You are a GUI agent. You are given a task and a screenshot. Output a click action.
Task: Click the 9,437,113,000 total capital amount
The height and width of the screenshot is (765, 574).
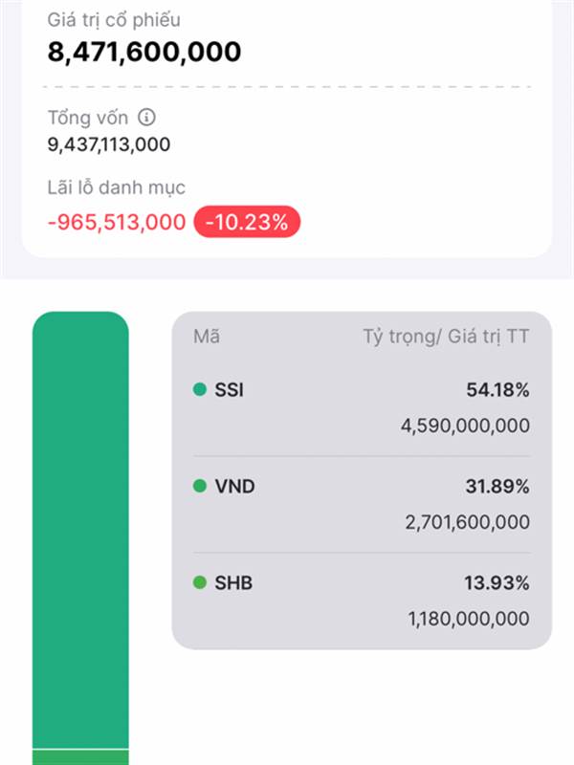[x=109, y=144]
